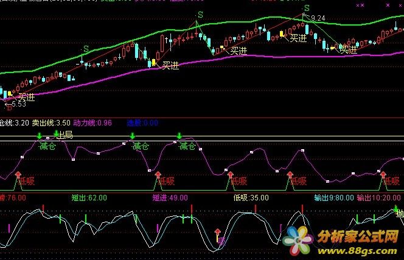The image size is (404, 260).
Task: Select the green down arrow beside 出局
Action: click(x=57, y=133)
